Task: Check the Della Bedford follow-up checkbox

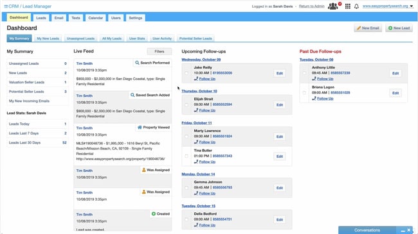Action: click(x=186, y=219)
